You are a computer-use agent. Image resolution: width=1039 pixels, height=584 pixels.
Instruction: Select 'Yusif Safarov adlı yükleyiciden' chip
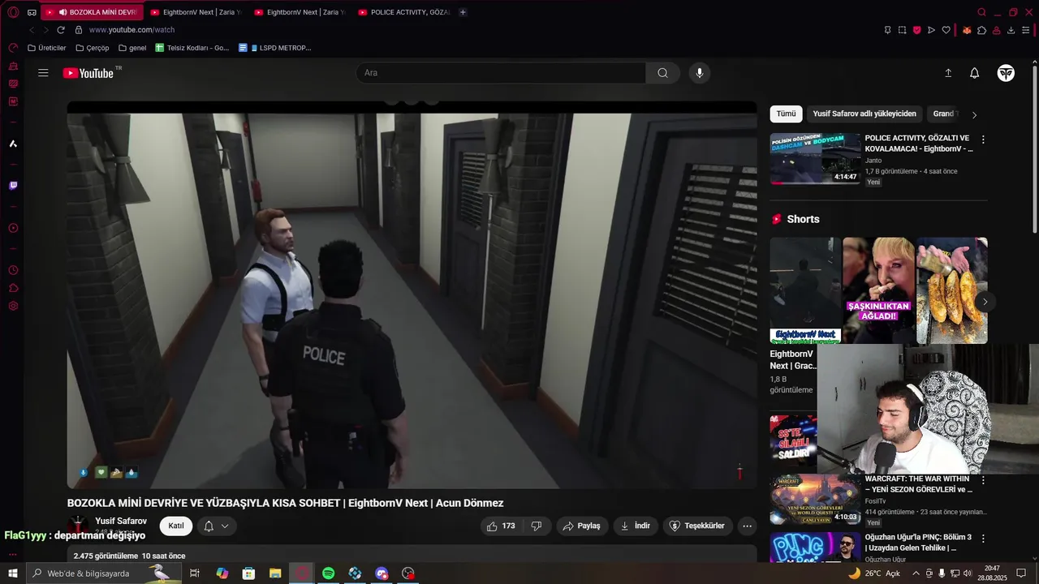[864, 114]
